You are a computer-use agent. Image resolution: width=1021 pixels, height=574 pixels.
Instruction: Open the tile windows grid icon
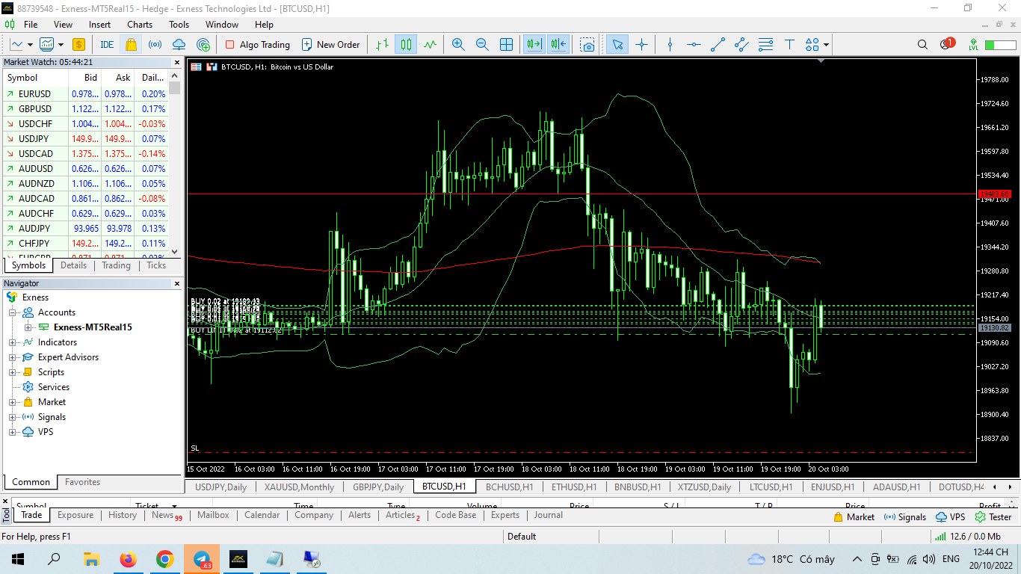point(506,45)
